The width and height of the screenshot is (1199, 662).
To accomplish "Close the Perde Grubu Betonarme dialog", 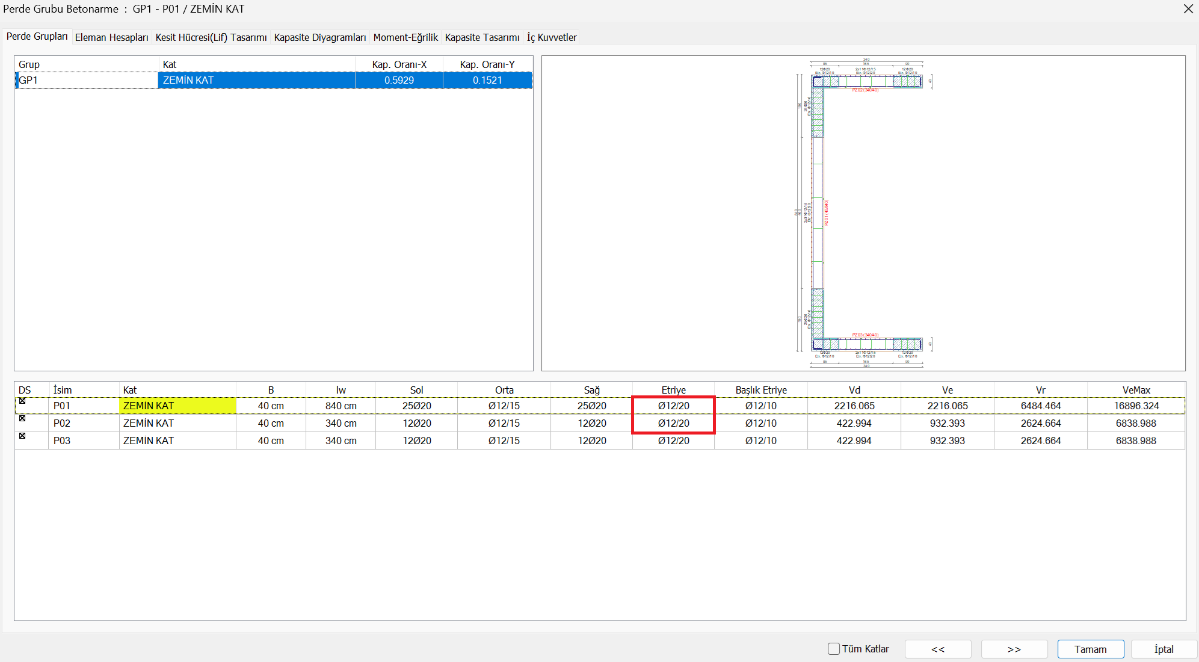I will (1188, 9).
